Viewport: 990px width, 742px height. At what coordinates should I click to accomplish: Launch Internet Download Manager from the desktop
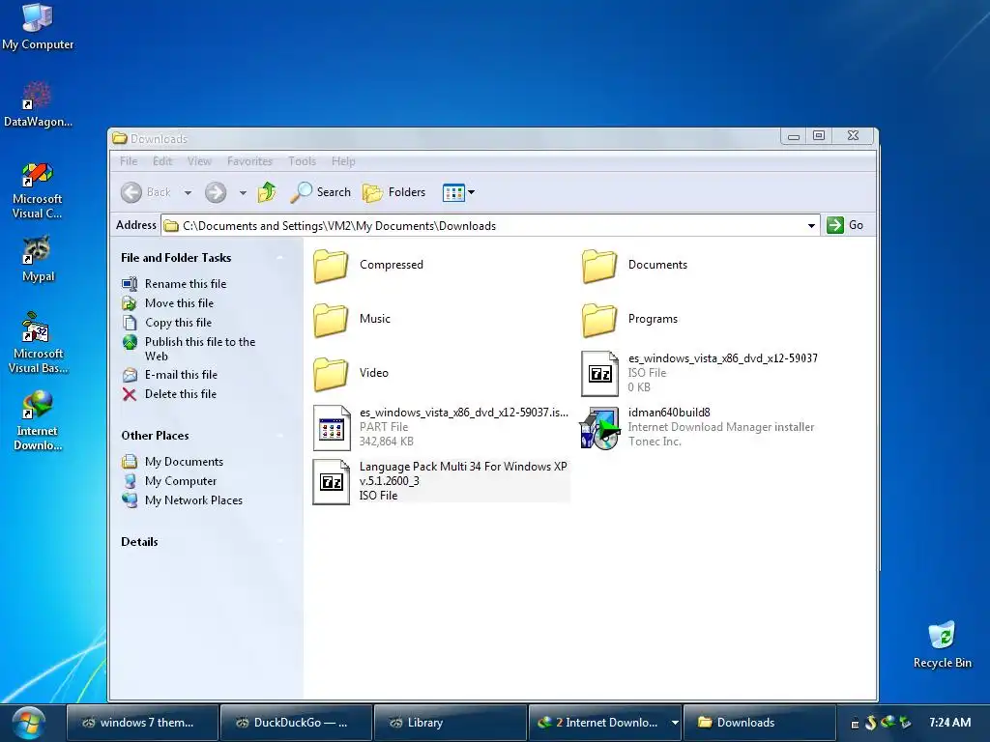[38, 421]
